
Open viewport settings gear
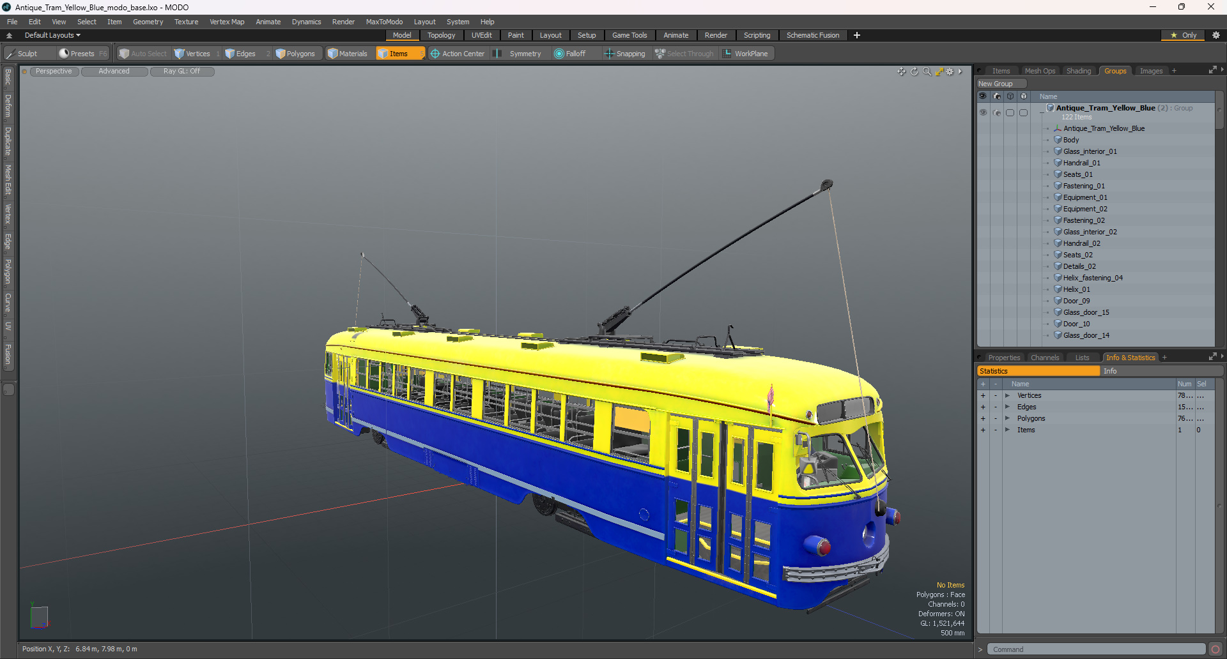click(950, 72)
